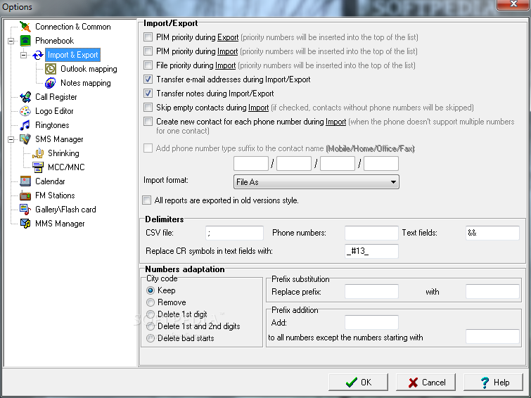531x398 pixels.
Task: Click the Ringtones music note icon
Action: coord(25,125)
